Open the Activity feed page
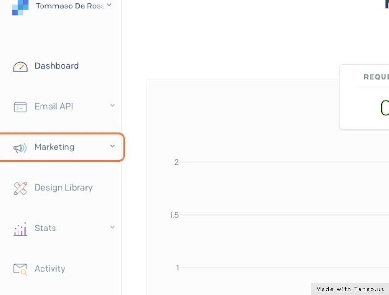The width and height of the screenshot is (389, 295). pos(50,268)
